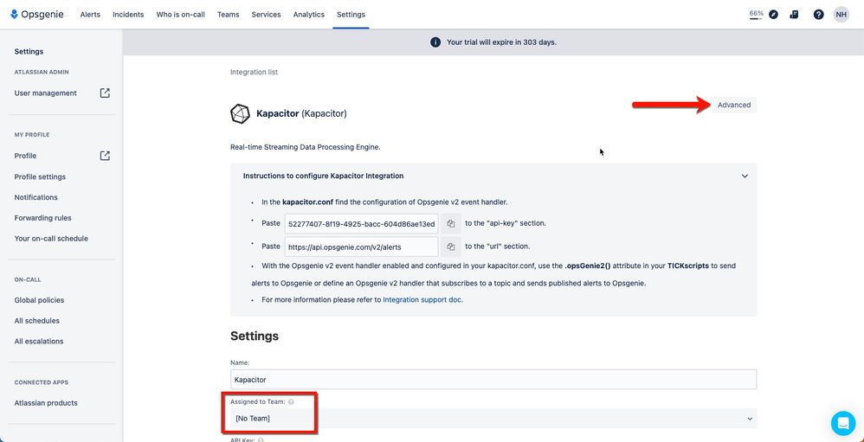
Task: Click the trial info icon
Action: point(435,42)
